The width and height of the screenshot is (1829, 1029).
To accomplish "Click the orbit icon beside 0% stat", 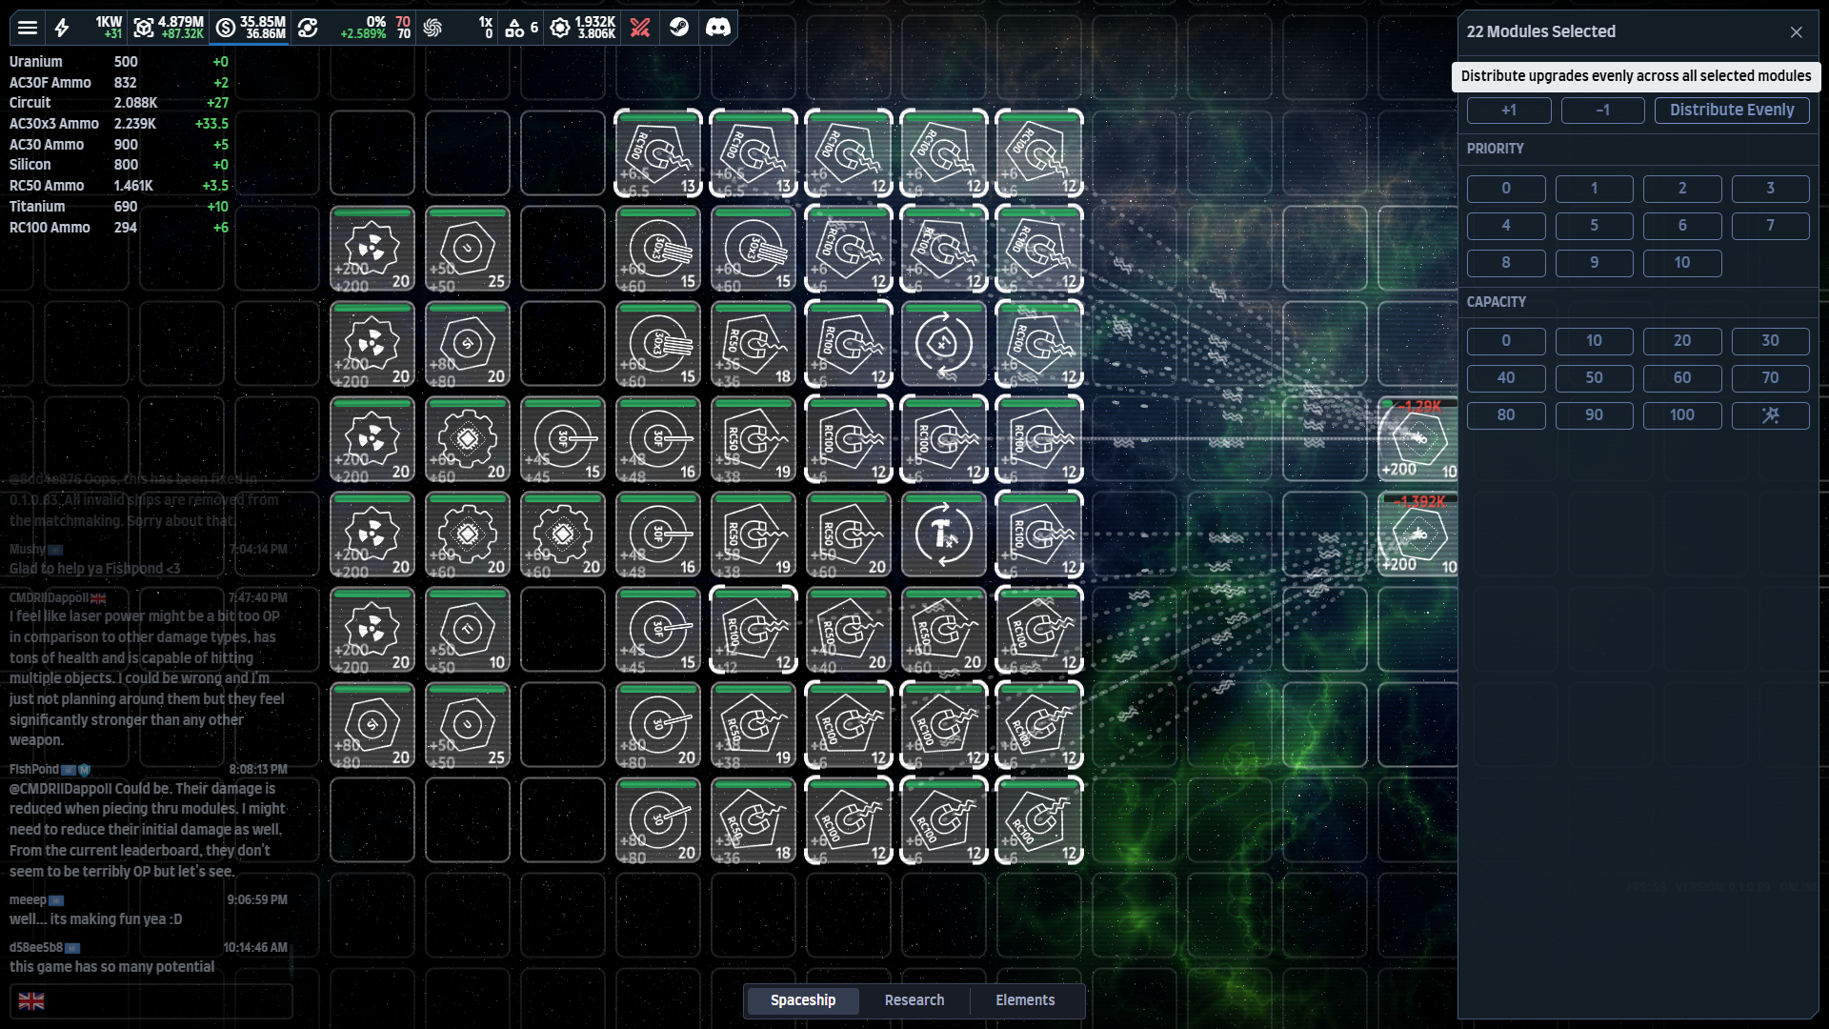I will coord(308,28).
